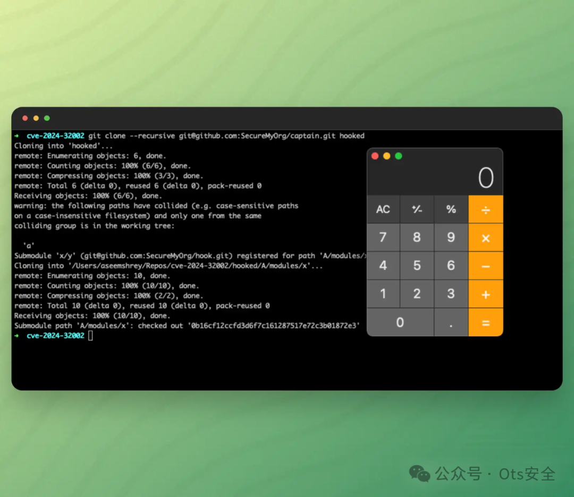Tap the 3 key on Calculator
The width and height of the screenshot is (574, 497).
(x=451, y=294)
